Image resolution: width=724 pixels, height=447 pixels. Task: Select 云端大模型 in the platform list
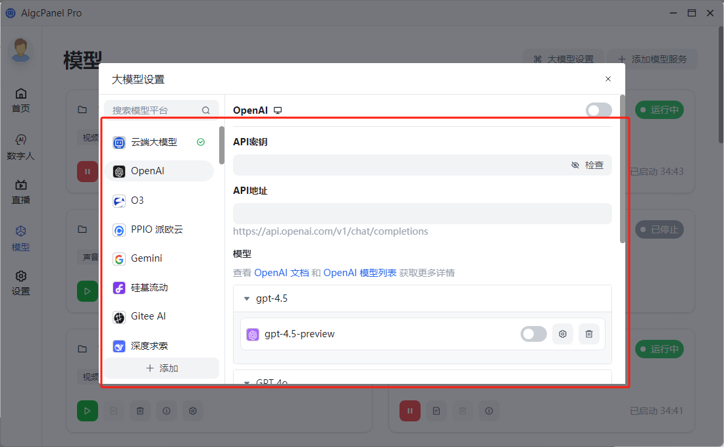[159, 142]
